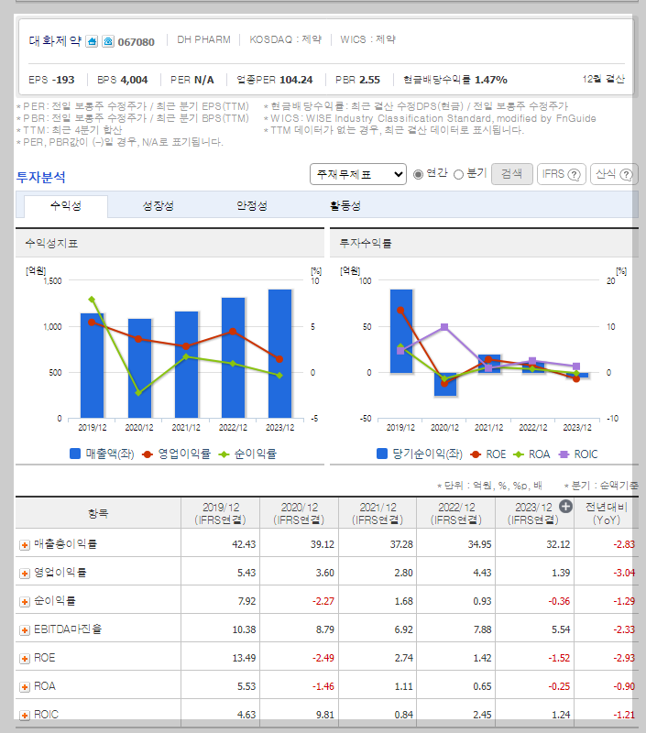The height and width of the screenshot is (733, 646).
Task: Toggle 영업이익률 red legend marker
Action: tap(148, 454)
